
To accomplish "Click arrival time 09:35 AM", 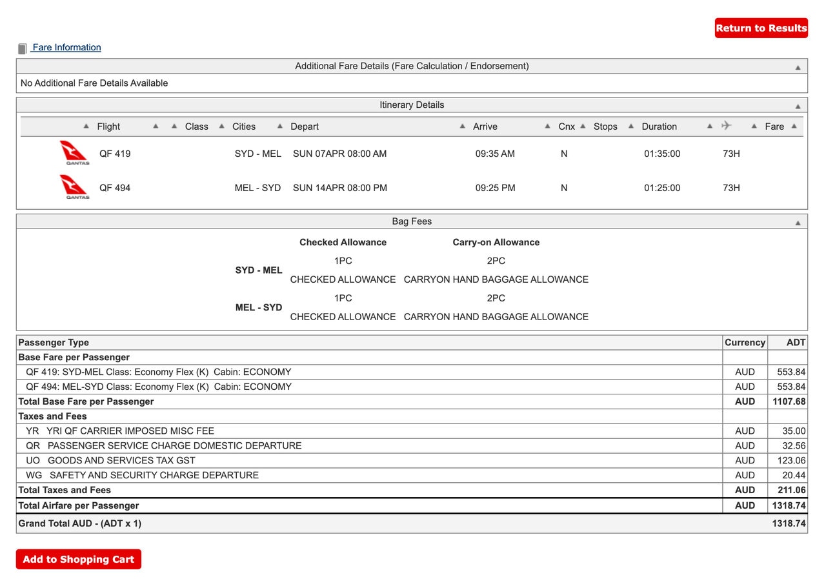I will point(495,154).
